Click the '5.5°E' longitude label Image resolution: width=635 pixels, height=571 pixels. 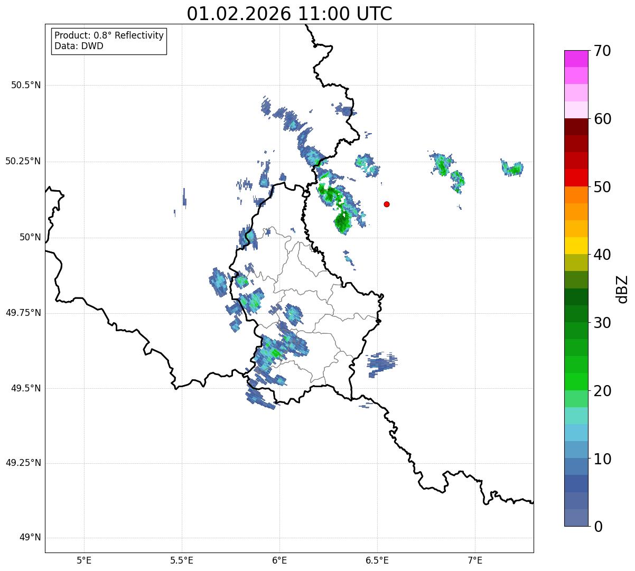coord(182,560)
